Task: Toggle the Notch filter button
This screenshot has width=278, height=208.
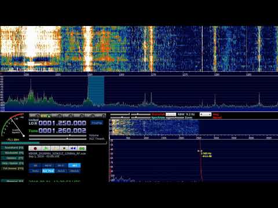Action: [61, 171]
